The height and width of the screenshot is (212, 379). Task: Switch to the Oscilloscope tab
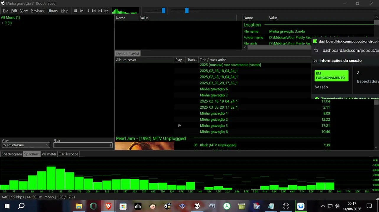pyautogui.click(x=69, y=154)
